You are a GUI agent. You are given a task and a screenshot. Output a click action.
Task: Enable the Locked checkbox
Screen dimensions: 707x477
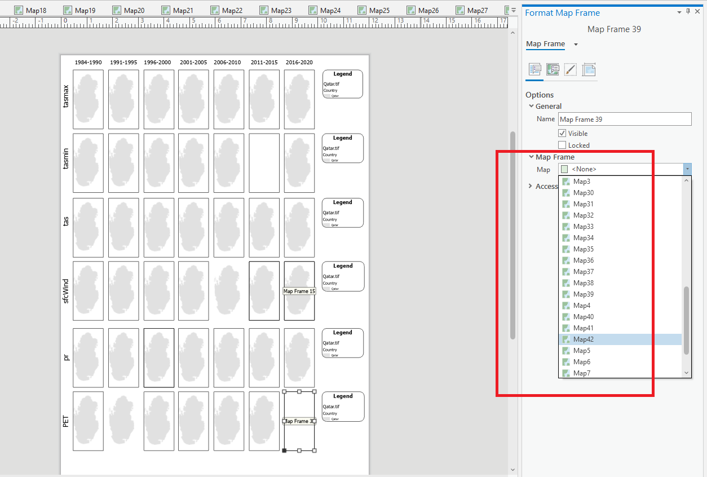point(561,145)
